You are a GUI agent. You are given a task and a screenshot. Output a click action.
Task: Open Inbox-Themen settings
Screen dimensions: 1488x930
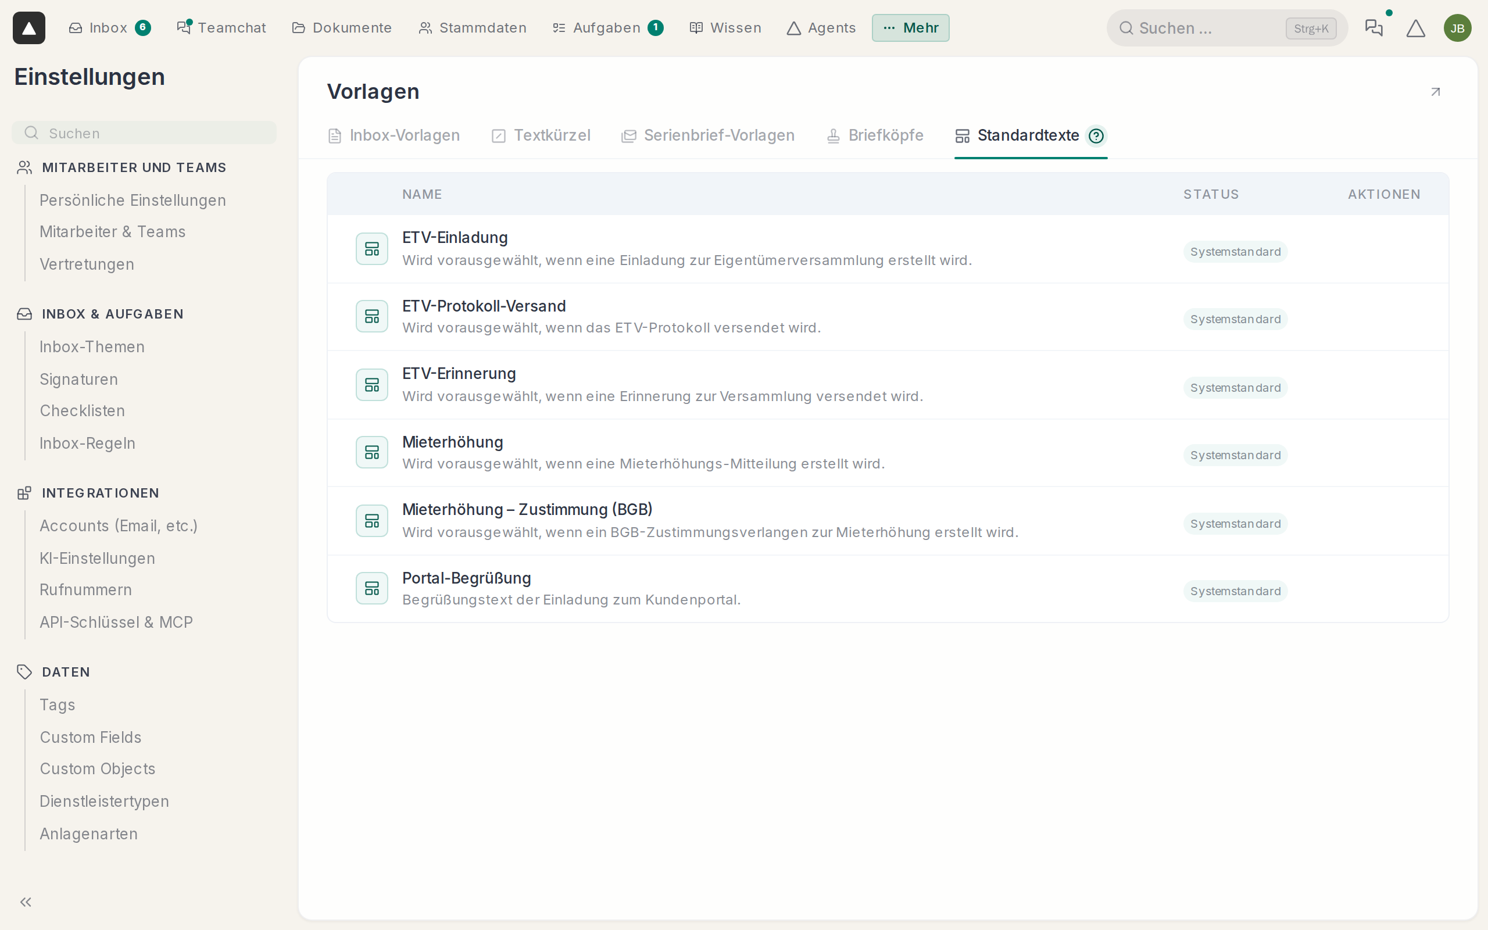click(x=92, y=347)
